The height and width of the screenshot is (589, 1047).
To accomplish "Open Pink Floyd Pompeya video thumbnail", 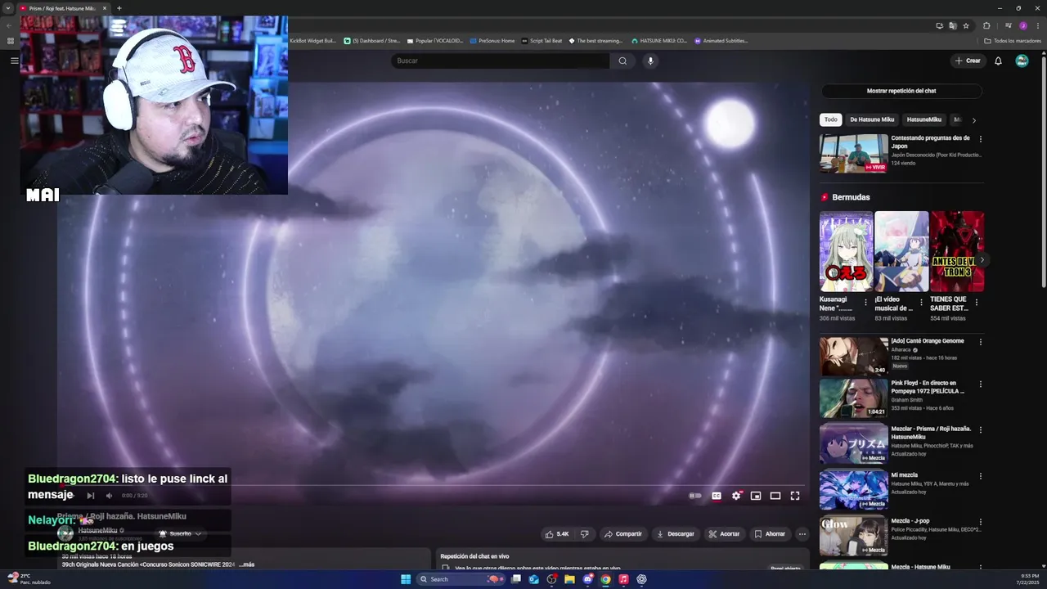I will 854,398.
